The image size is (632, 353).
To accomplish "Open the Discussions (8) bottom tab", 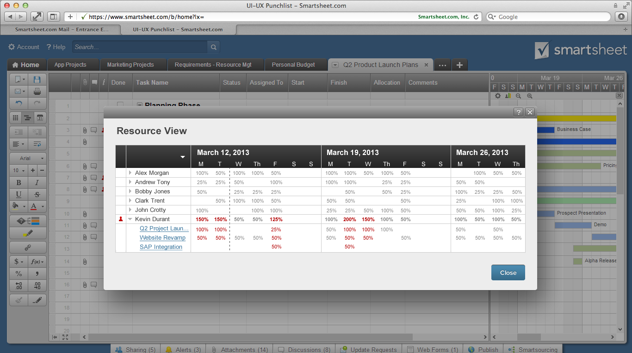I will point(305,349).
